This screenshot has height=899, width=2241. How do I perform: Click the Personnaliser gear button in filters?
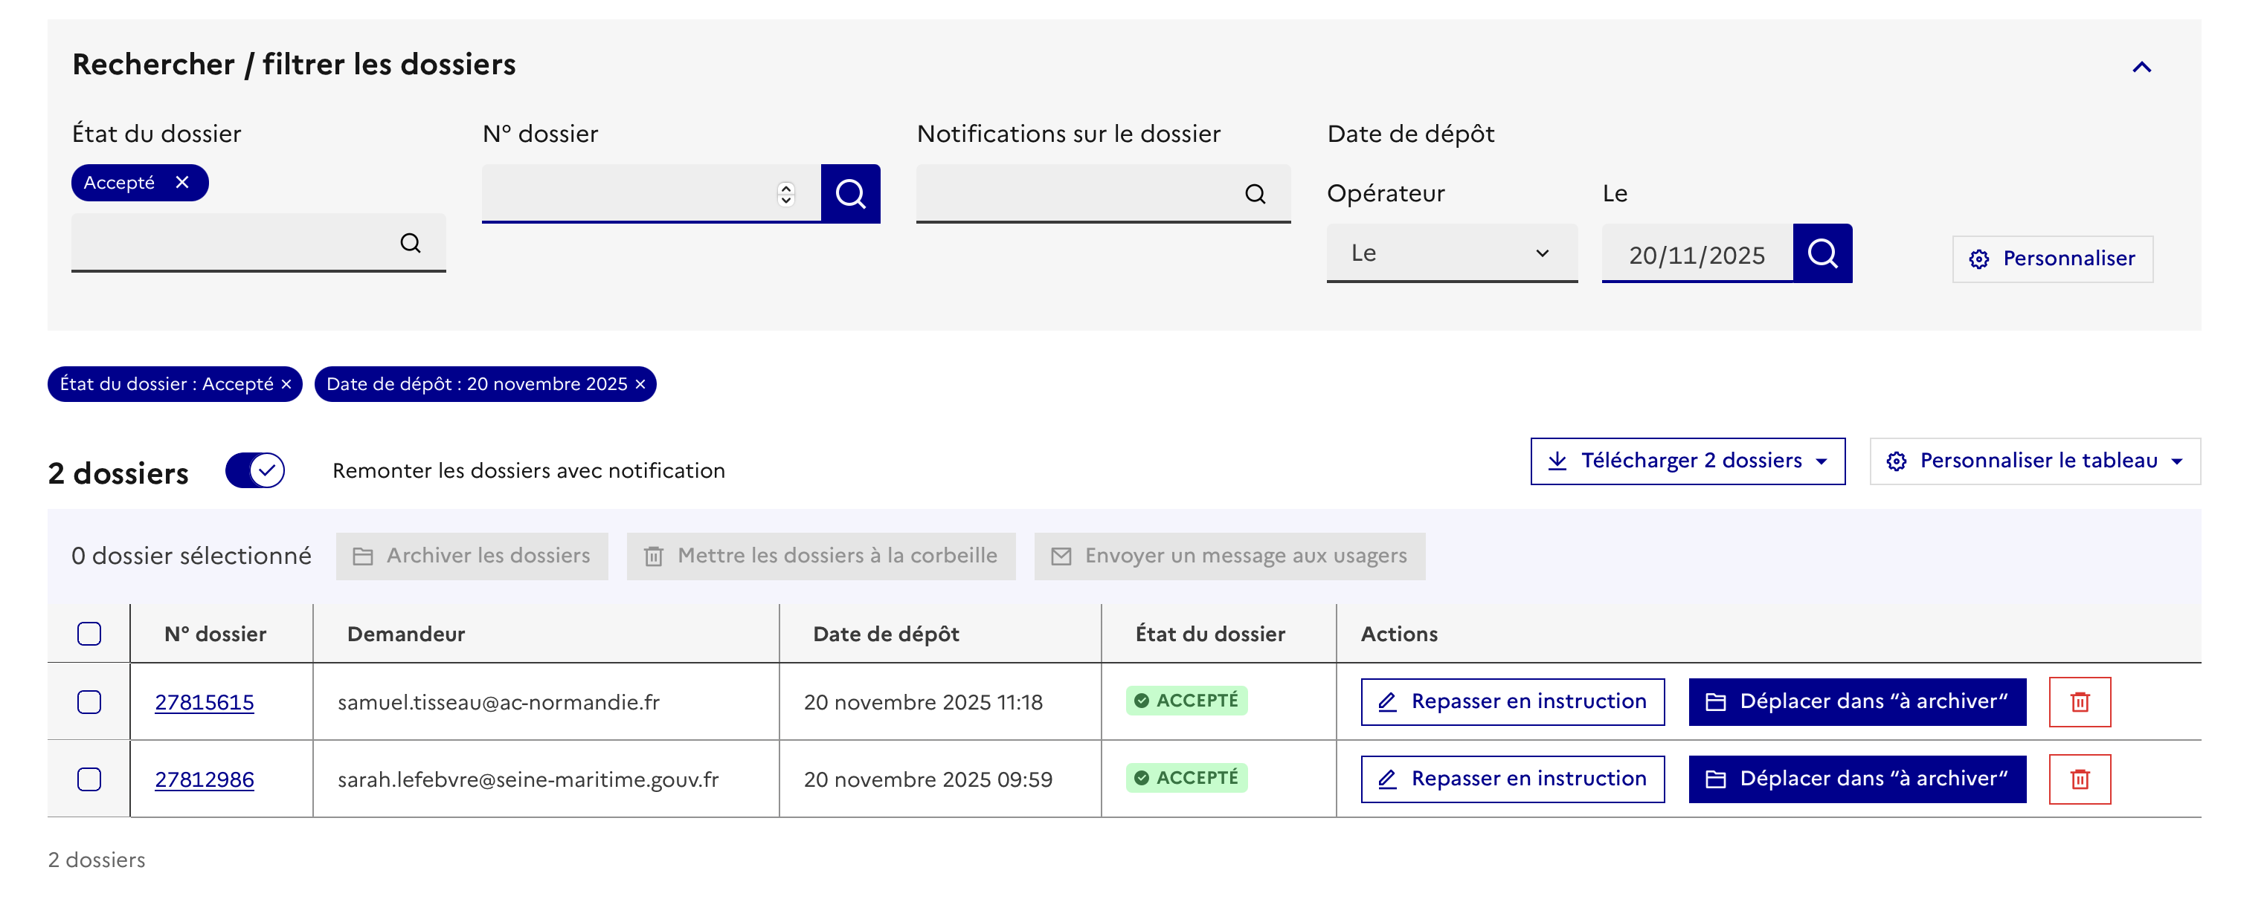pos(2051,259)
